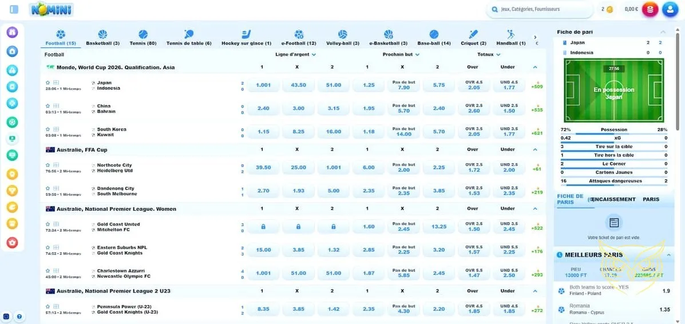Open the +509 more markets link
The height and width of the screenshot is (324, 685).
[537, 86]
